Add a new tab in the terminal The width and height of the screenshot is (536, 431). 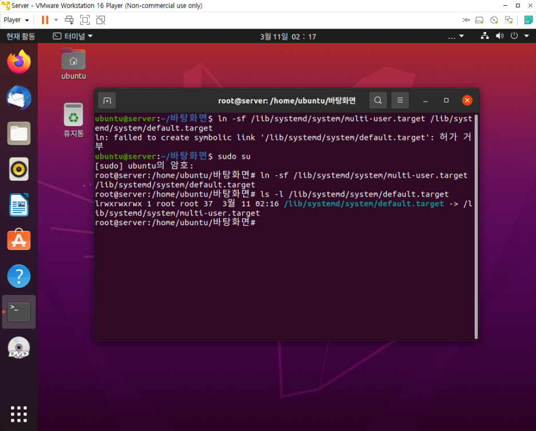[x=107, y=100]
